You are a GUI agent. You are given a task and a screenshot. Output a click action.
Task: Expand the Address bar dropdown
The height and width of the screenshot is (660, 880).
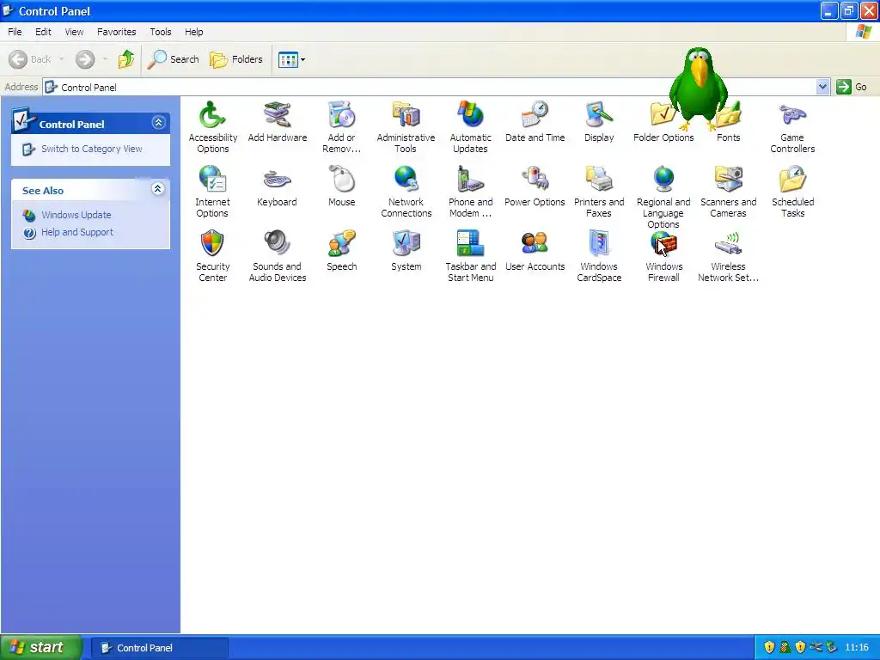[x=822, y=87]
